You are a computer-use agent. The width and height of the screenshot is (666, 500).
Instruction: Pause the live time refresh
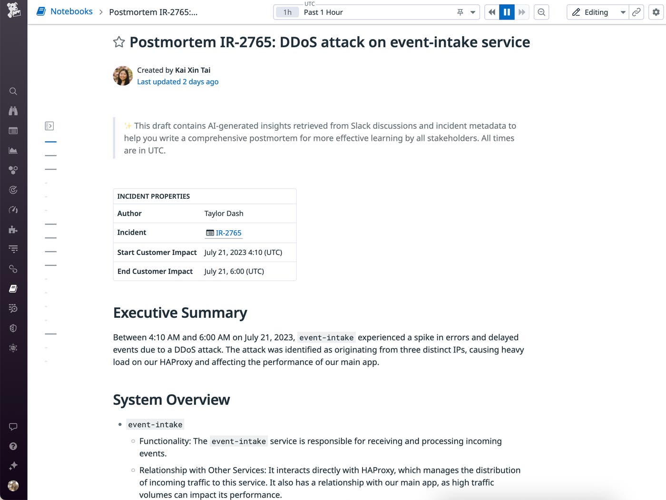(x=507, y=12)
